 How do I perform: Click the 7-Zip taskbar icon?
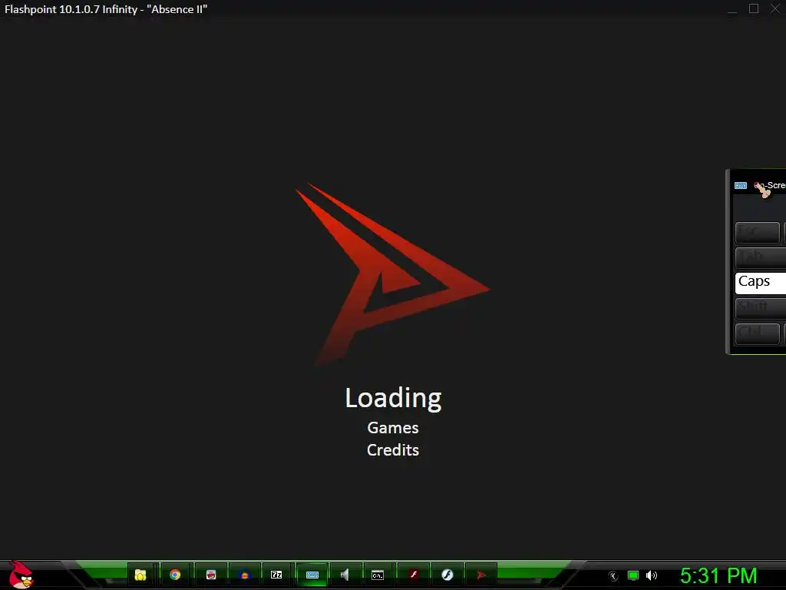pyautogui.click(x=276, y=575)
